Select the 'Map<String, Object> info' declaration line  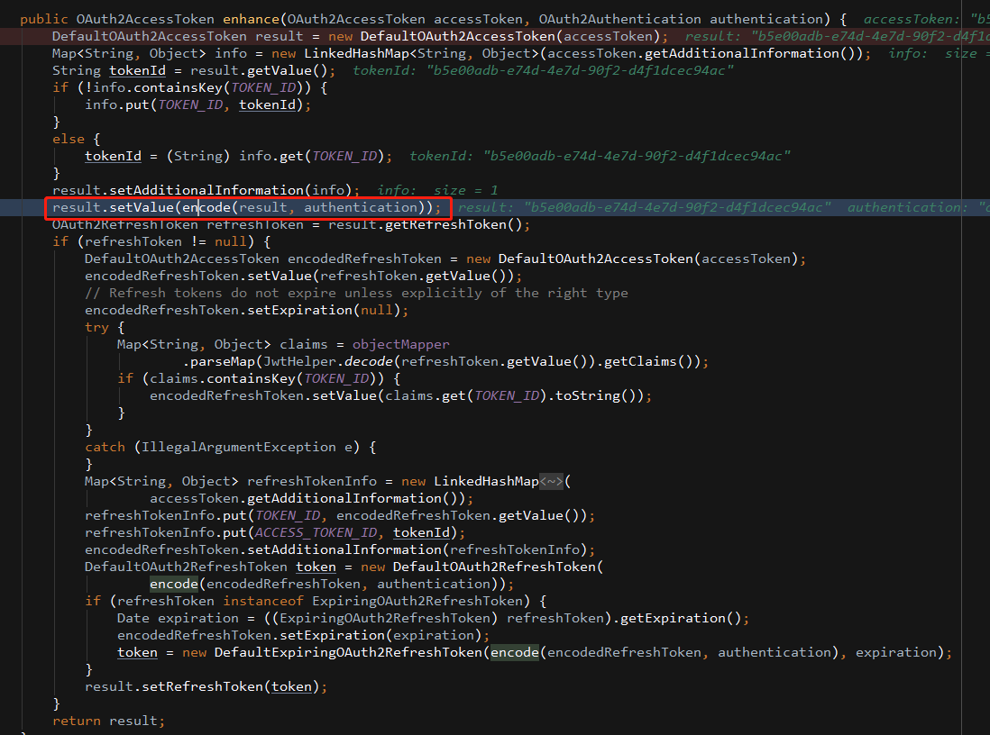point(462,53)
